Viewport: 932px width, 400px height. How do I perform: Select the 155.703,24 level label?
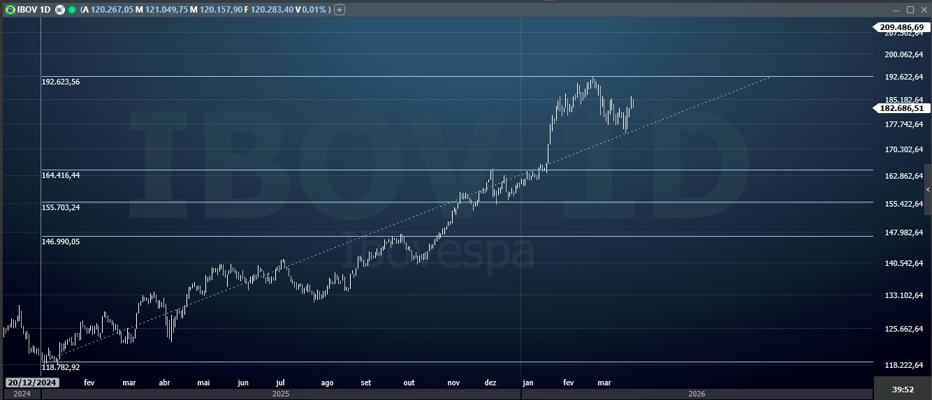61,207
